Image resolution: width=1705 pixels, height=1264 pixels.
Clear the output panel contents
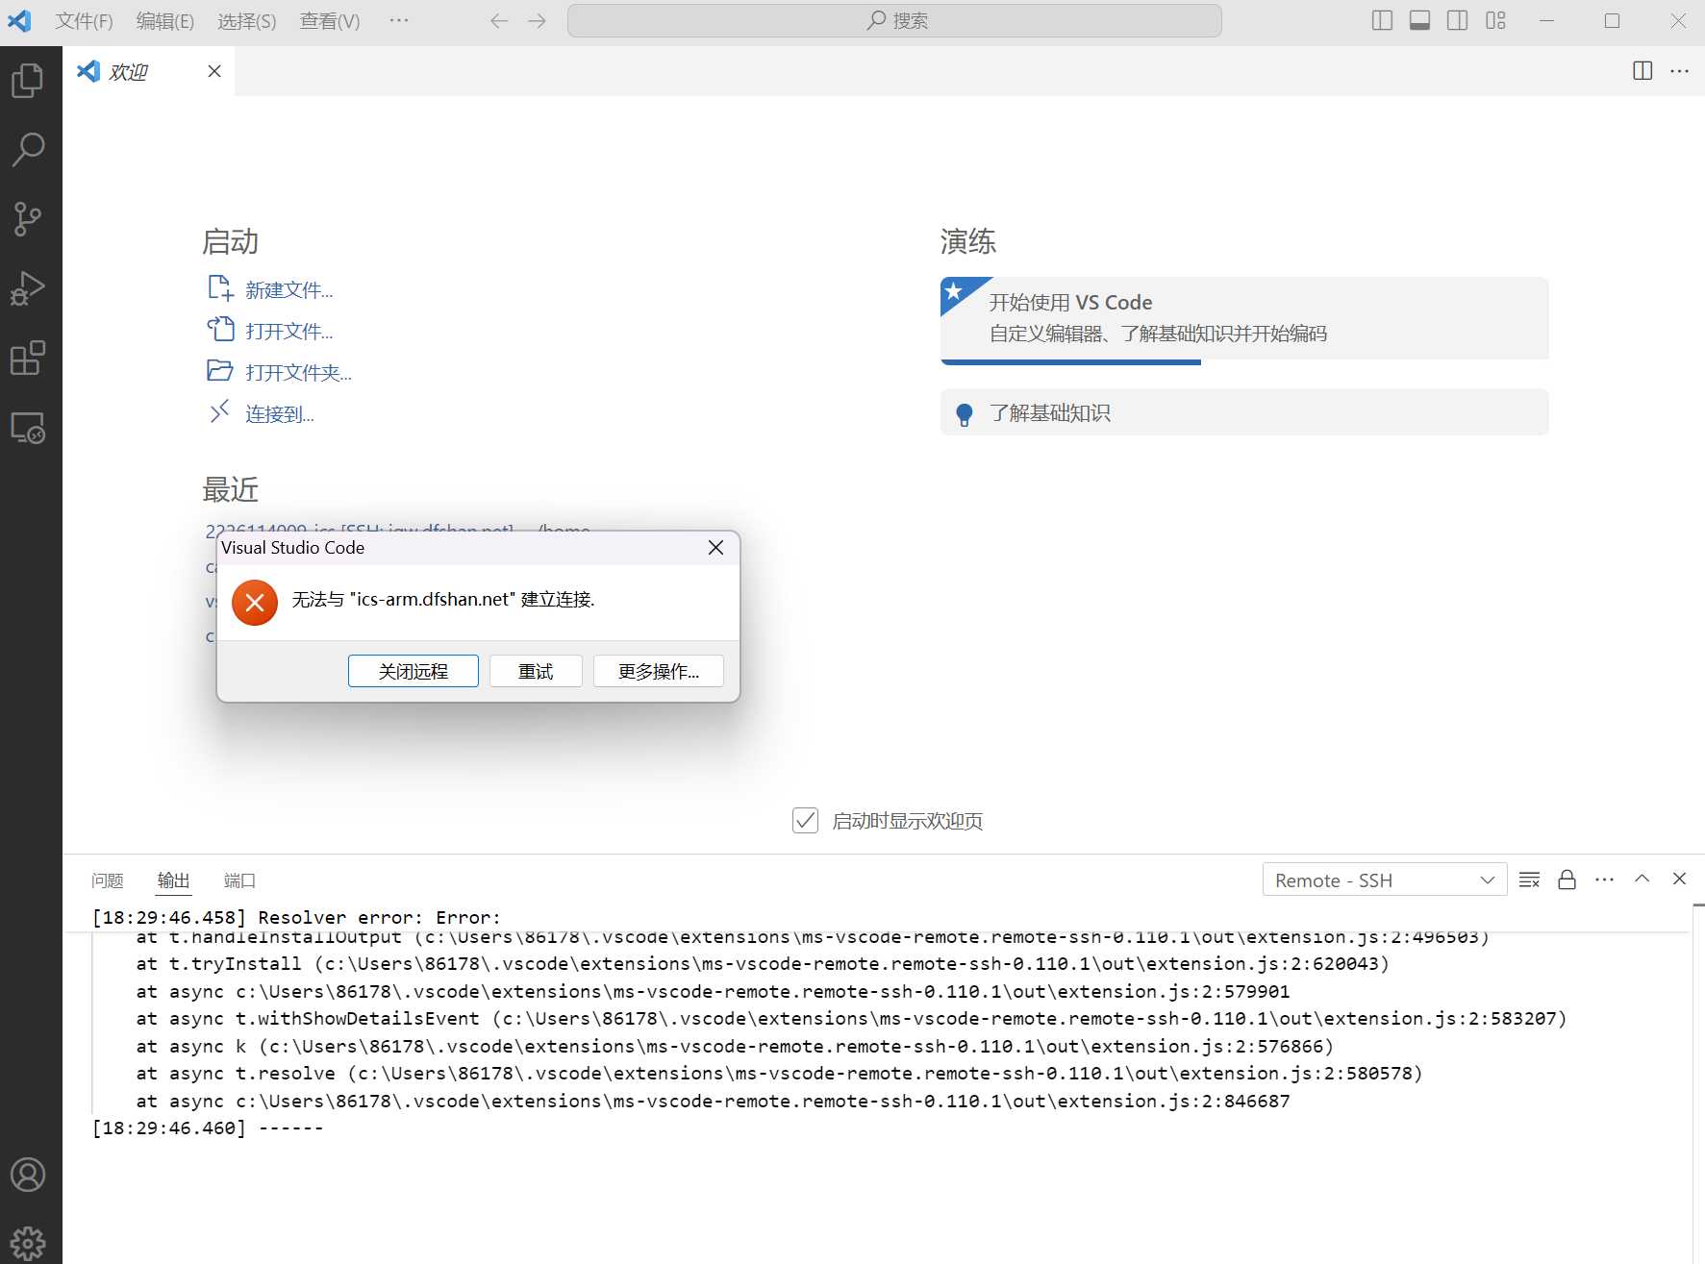pyautogui.click(x=1529, y=880)
